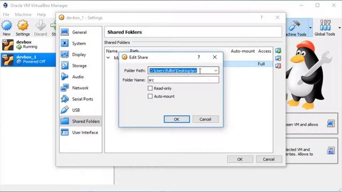
Task: Collapse the Machine Folders tree row
Action: pos(108,58)
